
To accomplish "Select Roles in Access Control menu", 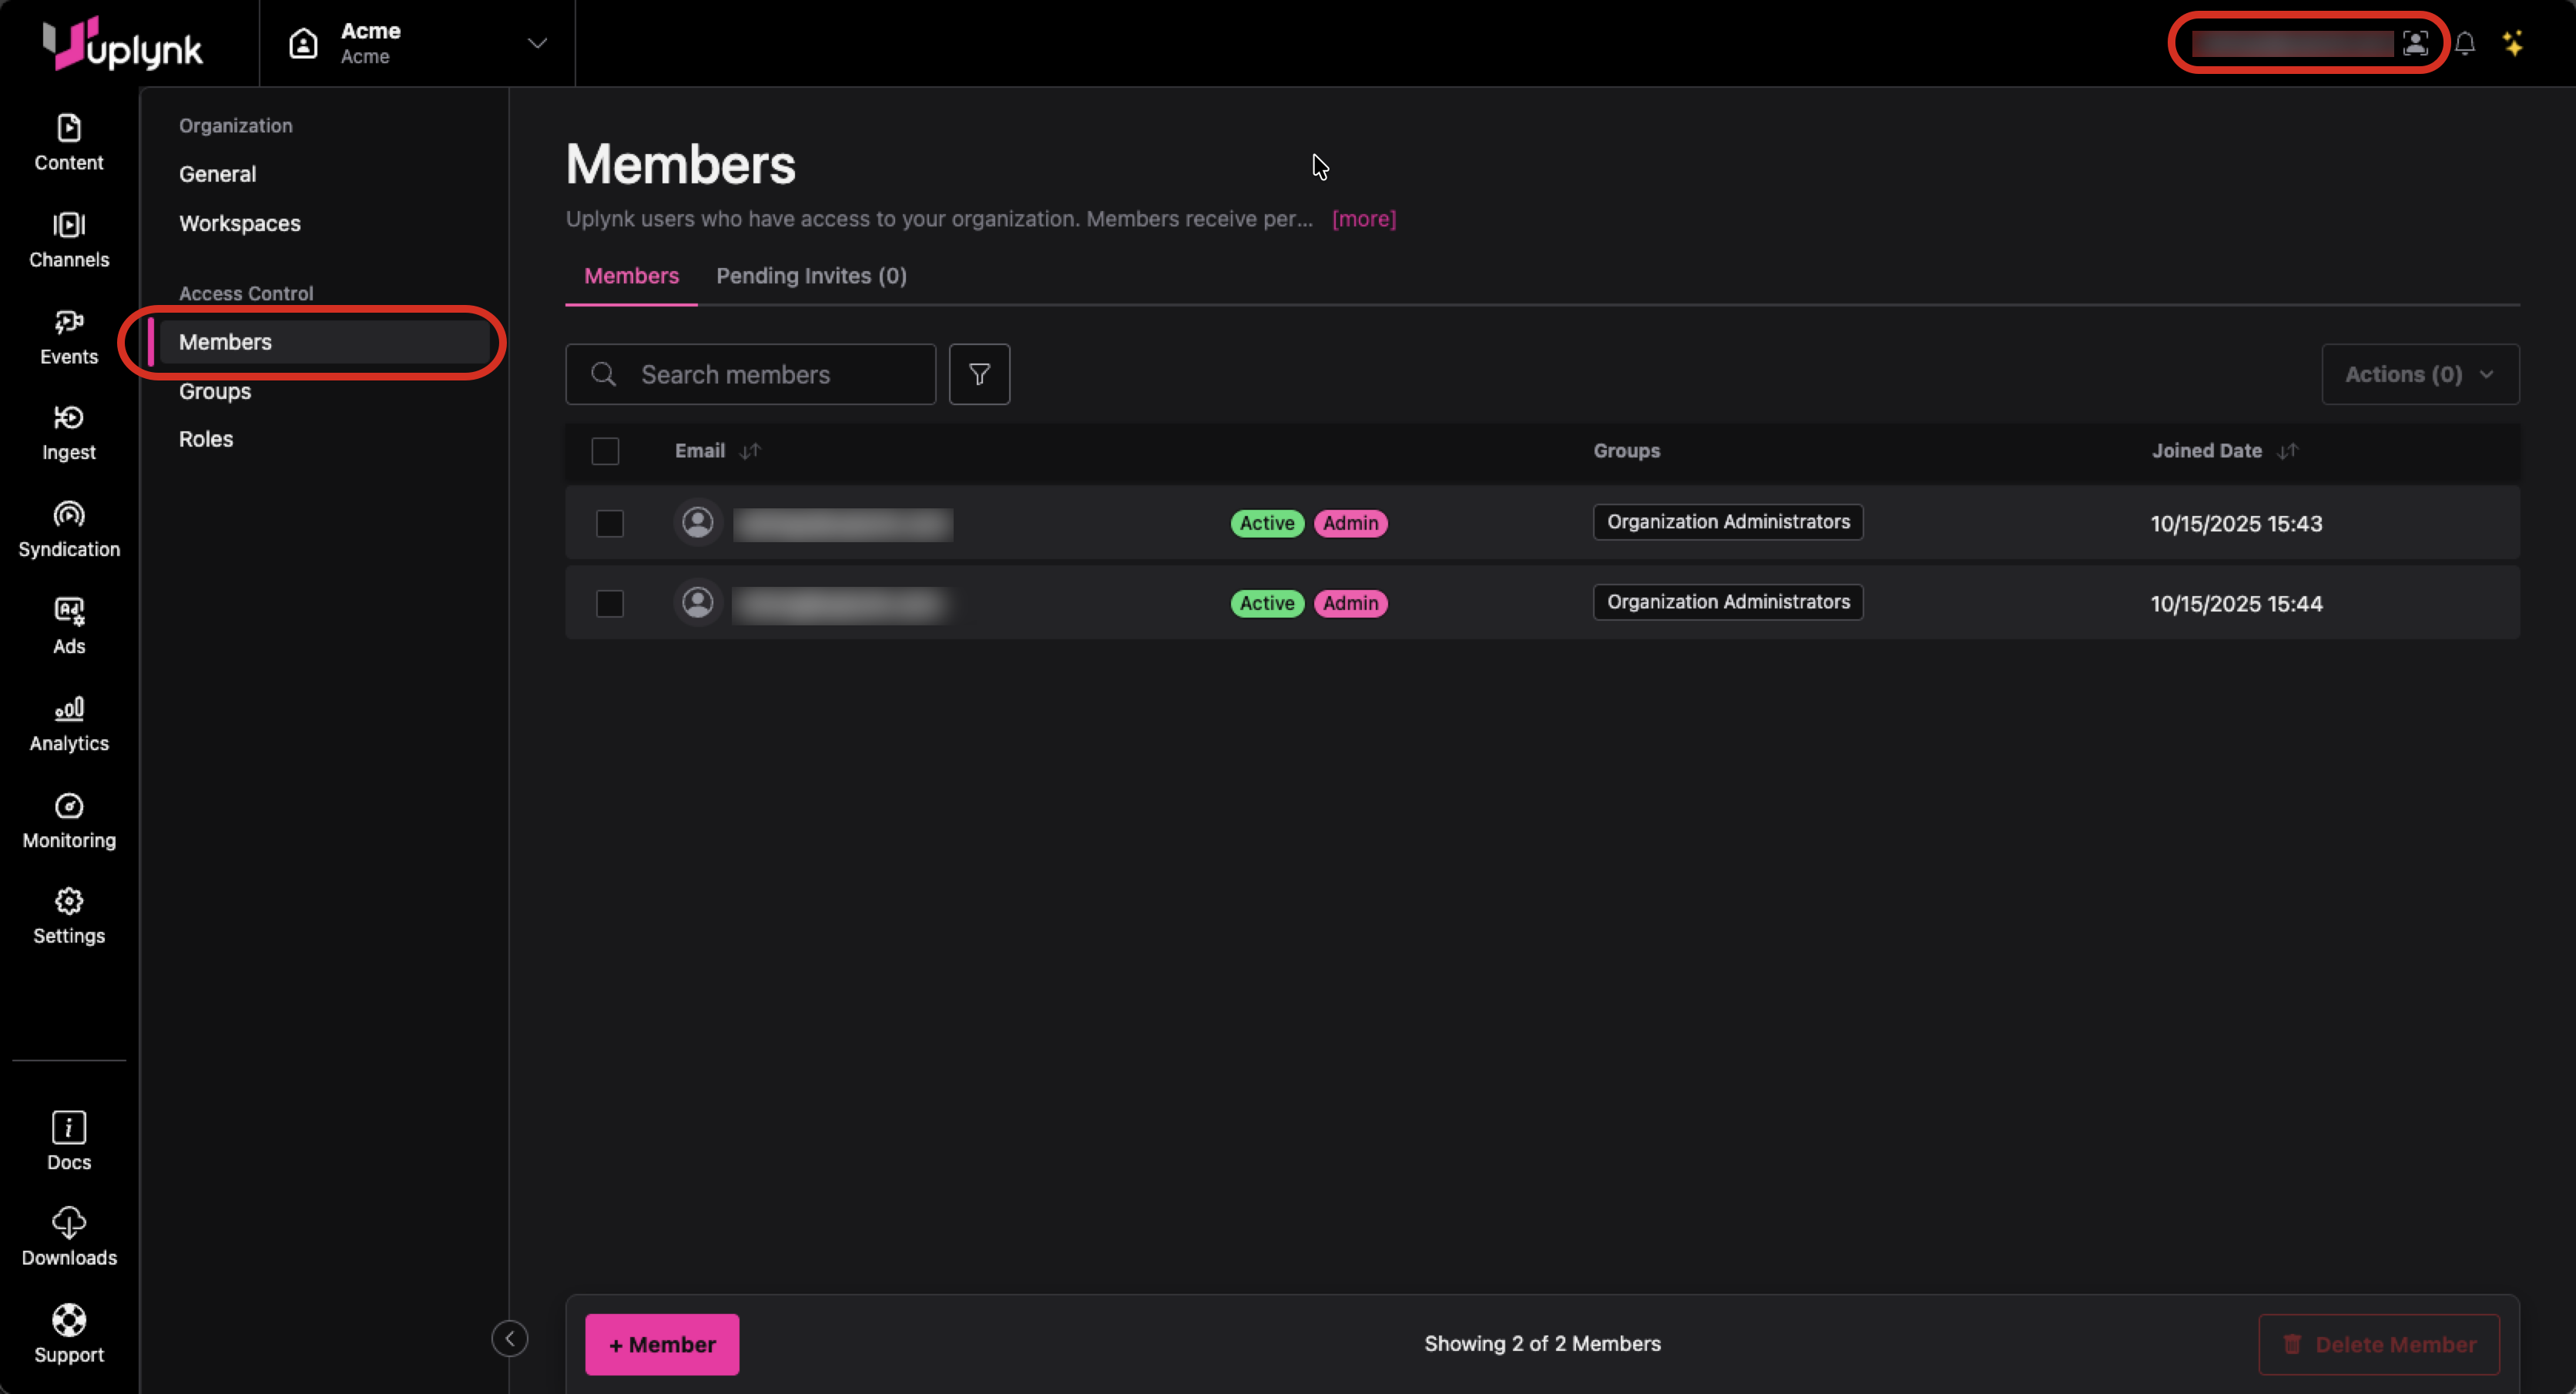I will pyautogui.click(x=206, y=439).
